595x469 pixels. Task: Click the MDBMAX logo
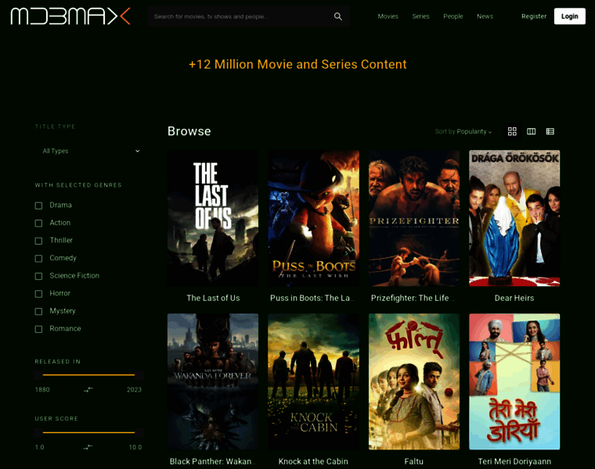point(70,16)
